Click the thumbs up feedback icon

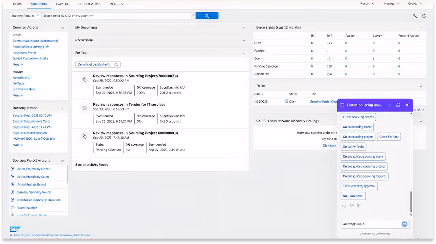point(344,206)
